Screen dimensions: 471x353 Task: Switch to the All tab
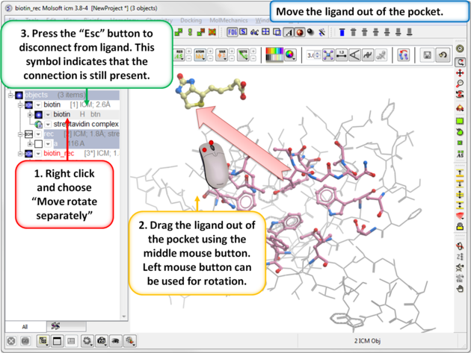(25, 326)
